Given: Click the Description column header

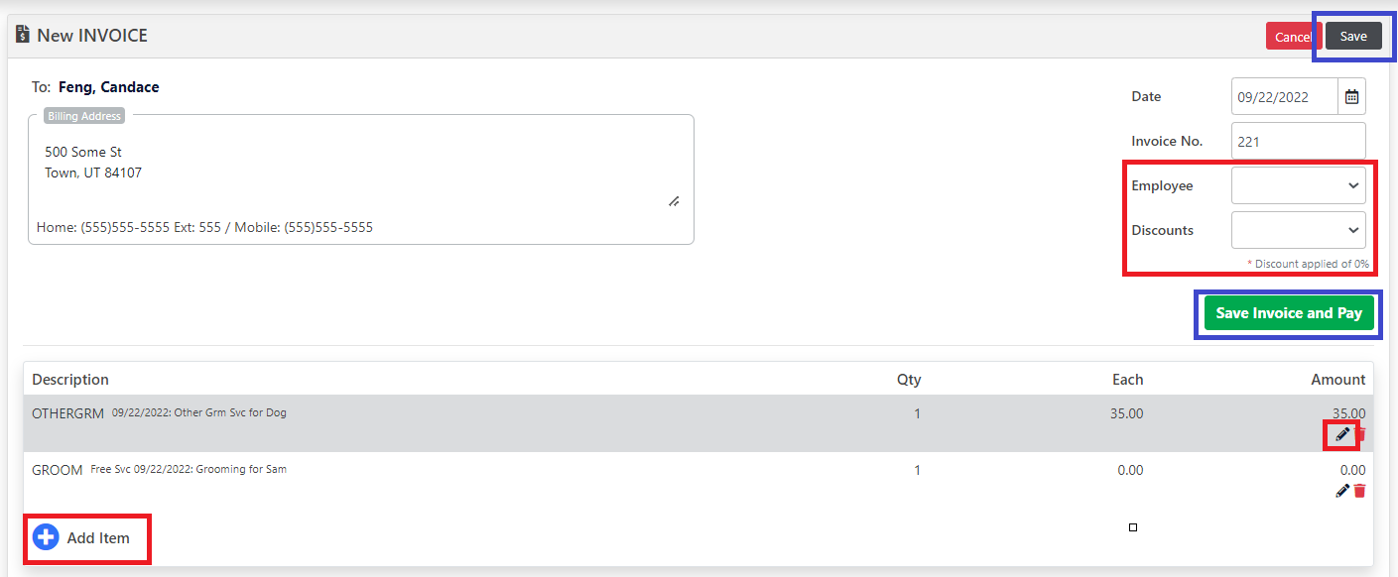Looking at the screenshot, I should coord(70,380).
